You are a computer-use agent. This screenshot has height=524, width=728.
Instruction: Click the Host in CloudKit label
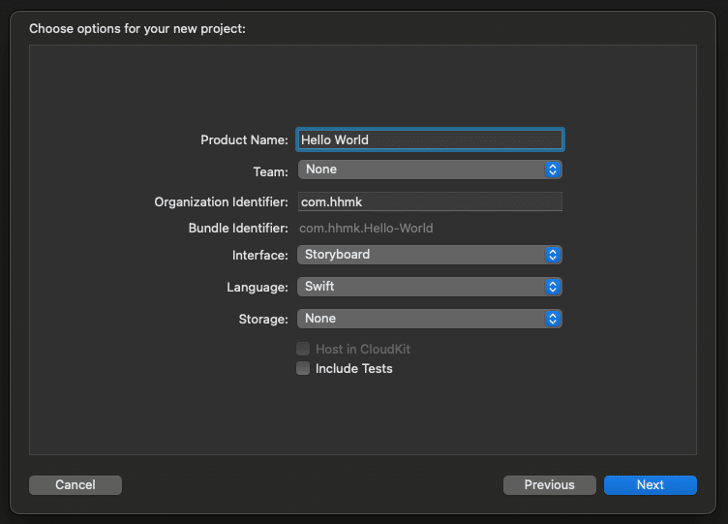pyautogui.click(x=363, y=349)
